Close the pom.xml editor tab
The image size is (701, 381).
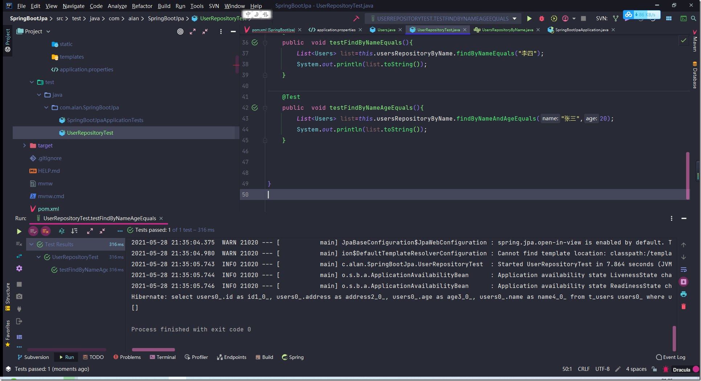pyautogui.click(x=300, y=30)
